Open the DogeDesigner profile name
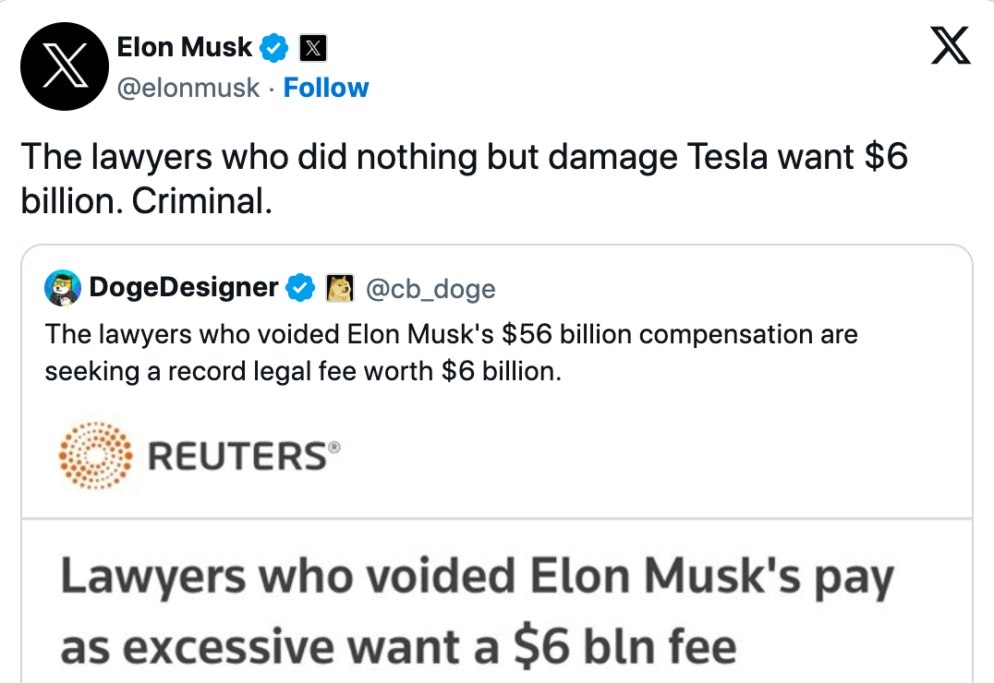This screenshot has height=683, width=994. (x=184, y=288)
